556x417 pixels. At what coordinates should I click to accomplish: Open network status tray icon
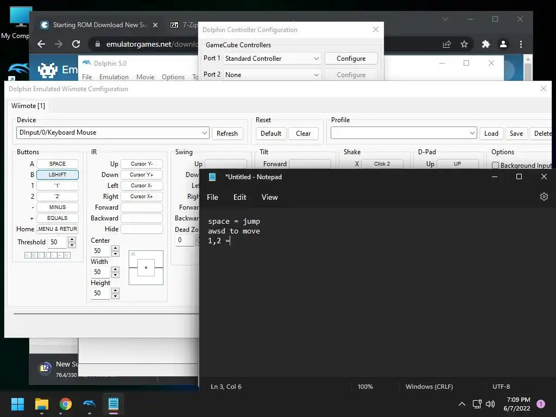477,404
